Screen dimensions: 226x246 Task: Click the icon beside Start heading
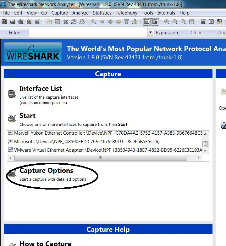(x=12, y=119)
